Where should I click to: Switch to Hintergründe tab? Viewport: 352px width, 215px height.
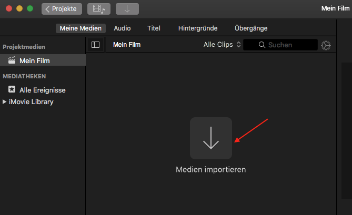(198, 28)
